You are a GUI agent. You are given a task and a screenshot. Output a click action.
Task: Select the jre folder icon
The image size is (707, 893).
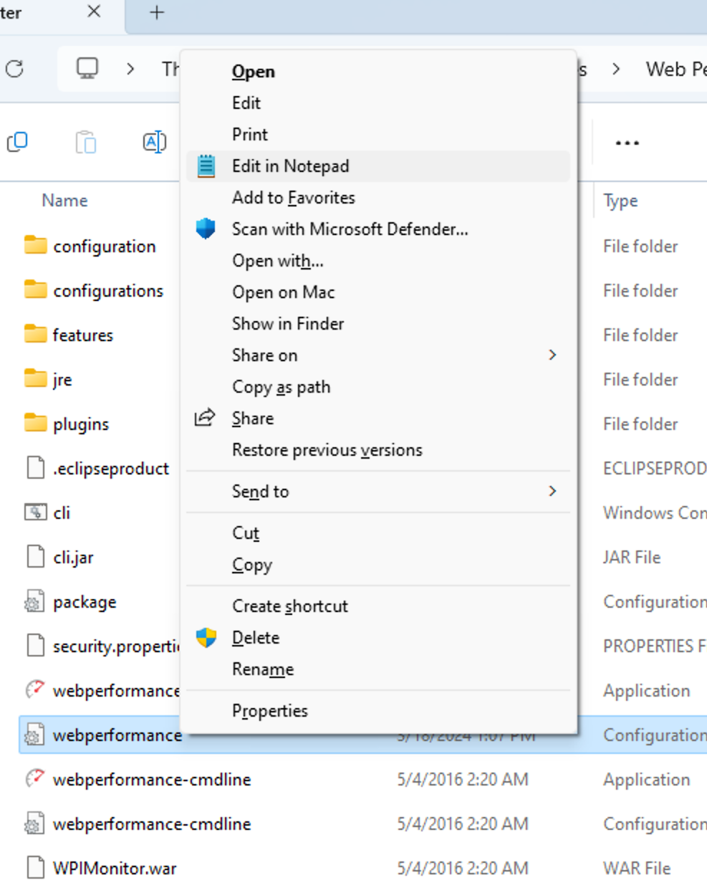point(35,379)
